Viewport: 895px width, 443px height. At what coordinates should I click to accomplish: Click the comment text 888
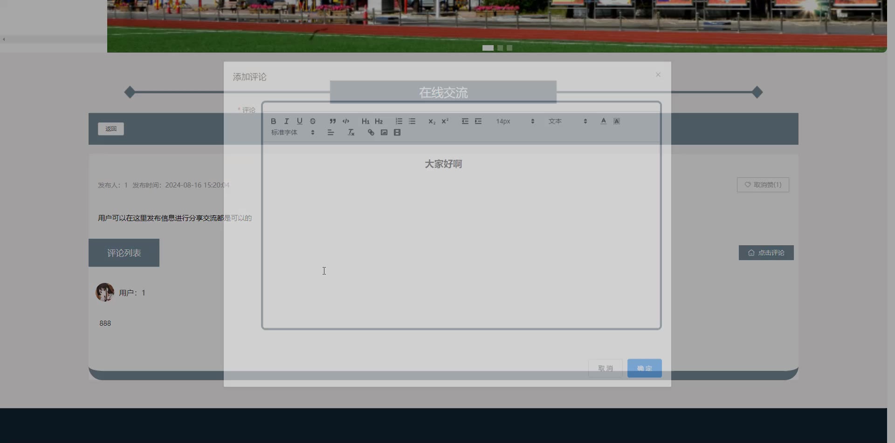tap(105, 323)
